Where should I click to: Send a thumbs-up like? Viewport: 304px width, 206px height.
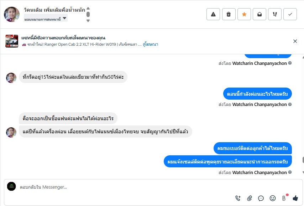(x=295, y=198)
